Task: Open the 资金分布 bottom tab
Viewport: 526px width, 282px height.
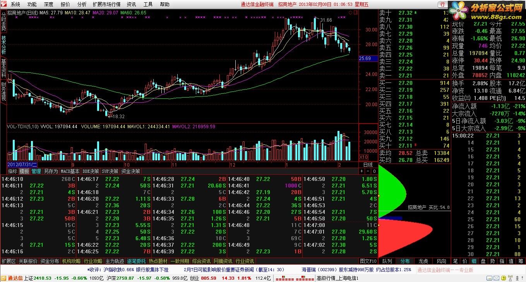Action: [50, 261]
